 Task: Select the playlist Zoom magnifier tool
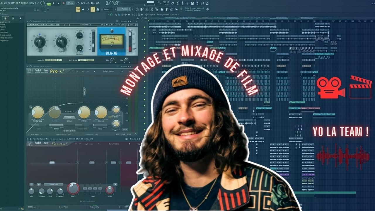139,15
